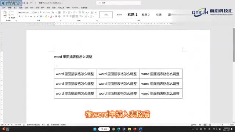
Task: Select Justify alignment
Action: [x=74, y=16]
